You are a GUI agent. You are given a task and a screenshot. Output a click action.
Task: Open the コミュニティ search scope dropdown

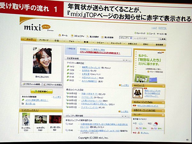tap(126, 38)
